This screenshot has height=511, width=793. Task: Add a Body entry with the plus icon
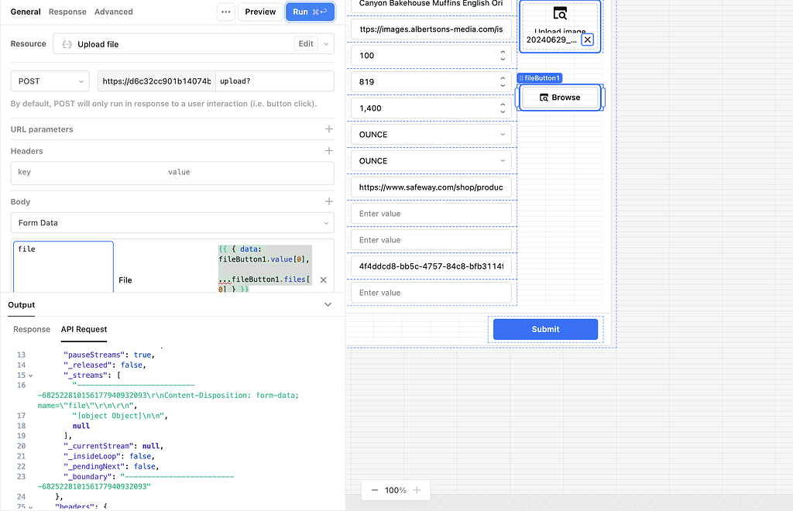329,202
